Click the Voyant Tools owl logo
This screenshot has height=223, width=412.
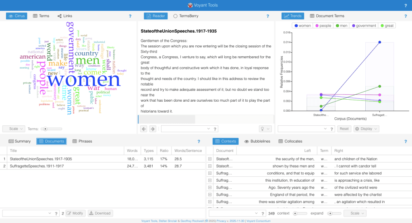(x=190, y=5)
